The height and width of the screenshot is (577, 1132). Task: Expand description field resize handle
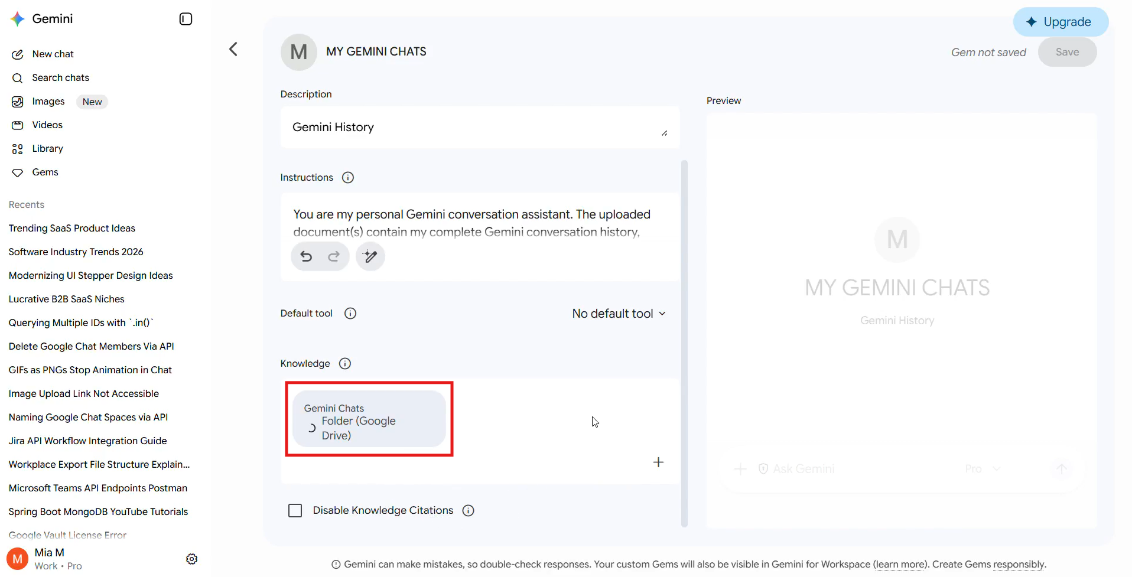[665, 133]
